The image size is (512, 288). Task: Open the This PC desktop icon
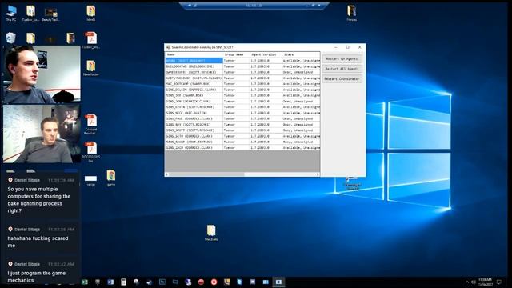point(10,13)
